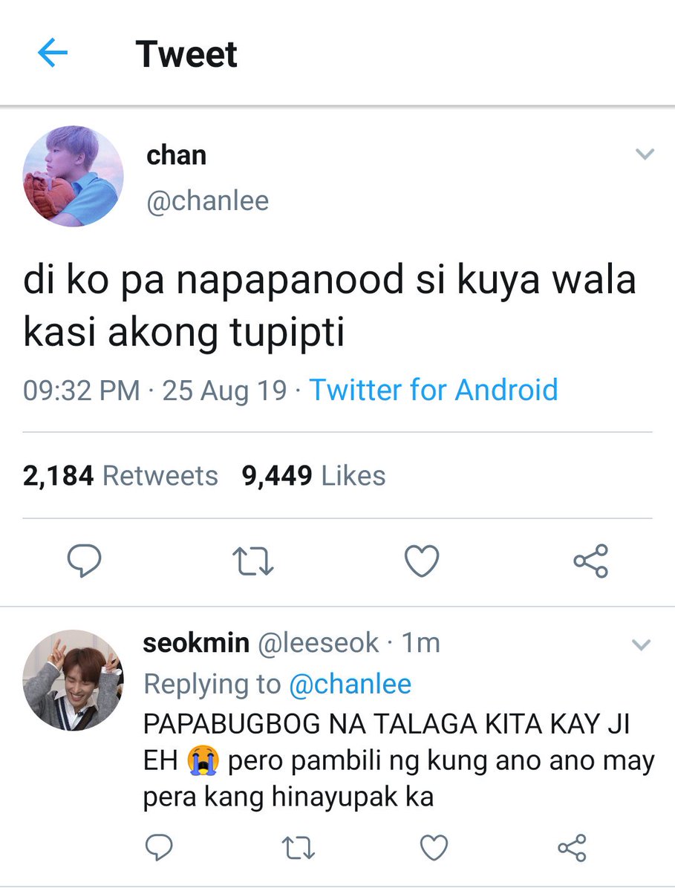675x891 pixels.
Task: Tap the back arrow icon
Action: pyautogui.click(x=53, y=54)
